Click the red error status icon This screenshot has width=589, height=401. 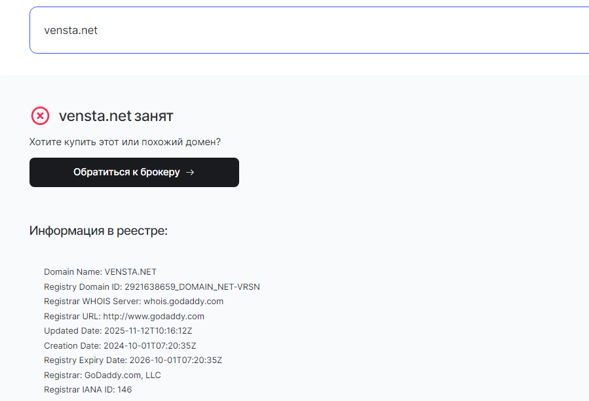point(40,116)
